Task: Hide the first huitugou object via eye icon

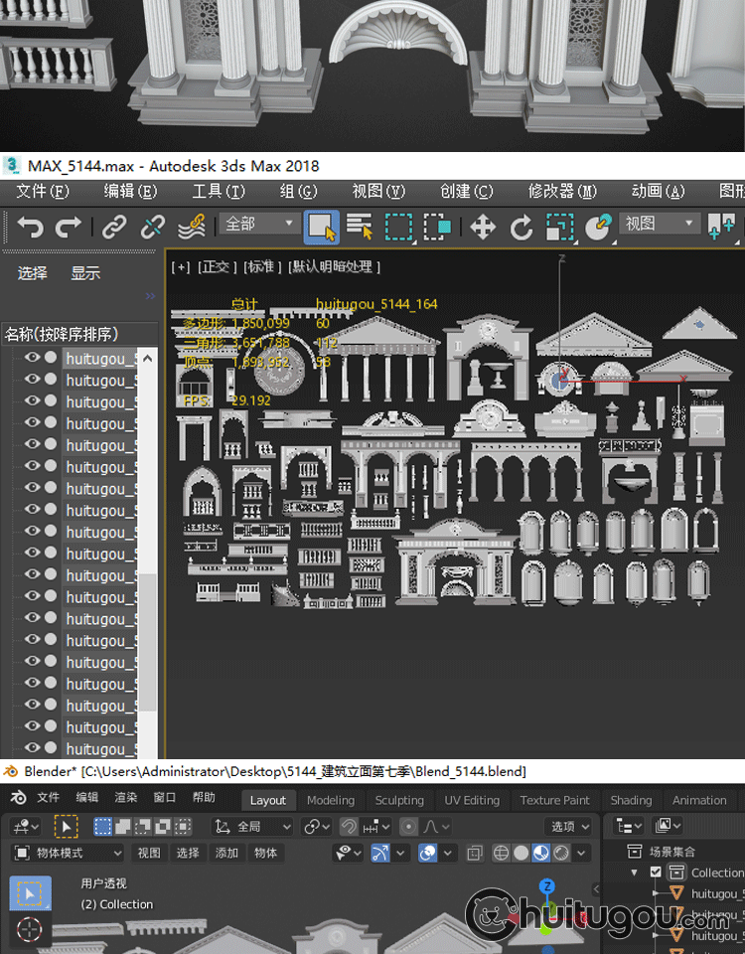Action: pyautogui.click(x=33, y=358)
